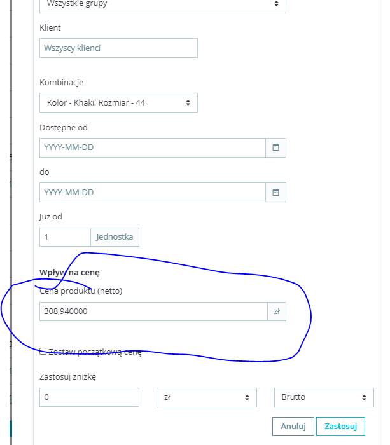The width and height of the screenshot is (390, 445).
Task: Click into the Dostępne od date field
Action: pyautogui.click(x=152, y=147)
